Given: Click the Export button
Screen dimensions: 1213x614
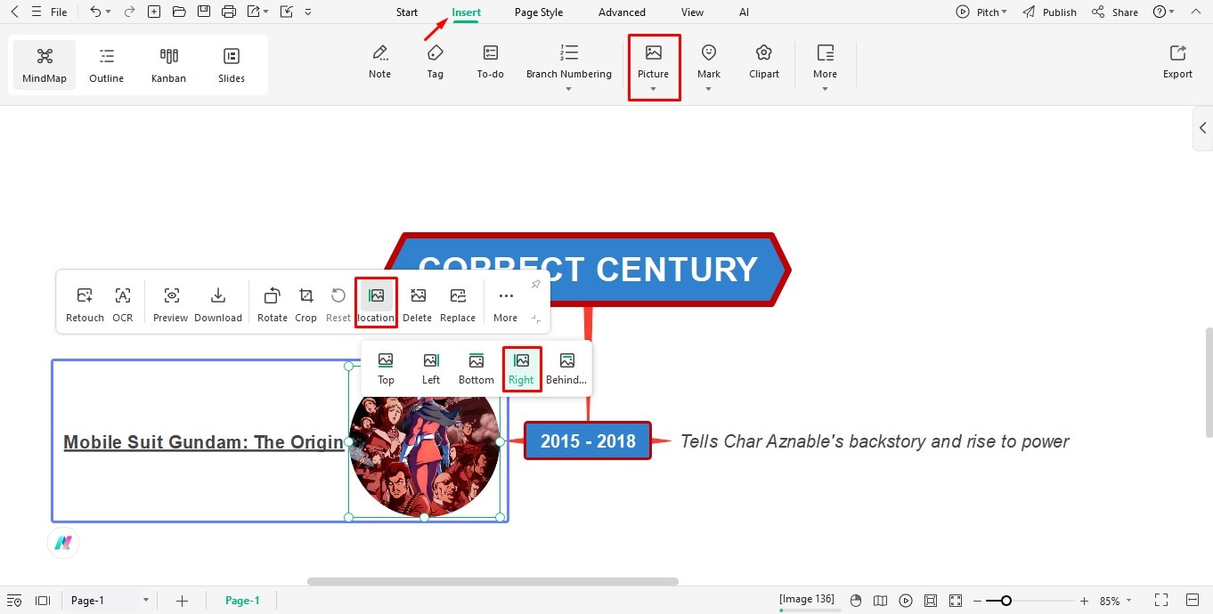Looking at the screenshot, I should tap(1177, 62).
